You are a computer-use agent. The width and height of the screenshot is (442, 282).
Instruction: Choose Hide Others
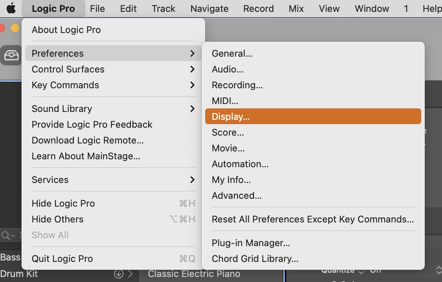(x=113, y=219)
